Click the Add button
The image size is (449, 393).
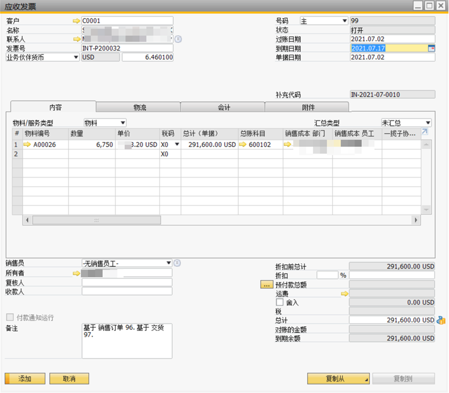tap(25, 379)
